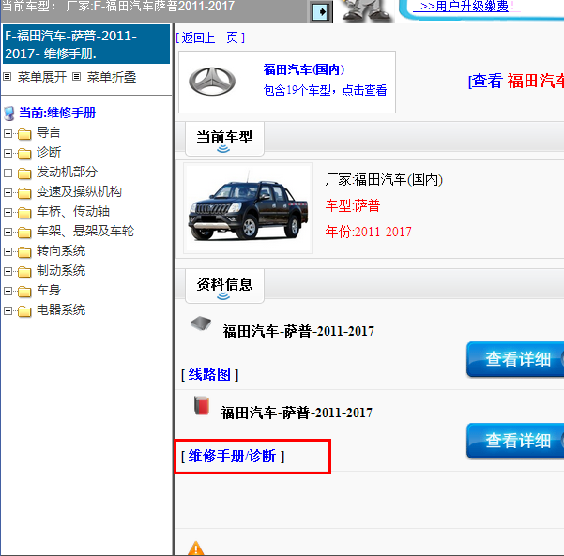The image size is (564, 556).
Task: Click the red book icon for repair manual
Action: [x=202, y=405]
